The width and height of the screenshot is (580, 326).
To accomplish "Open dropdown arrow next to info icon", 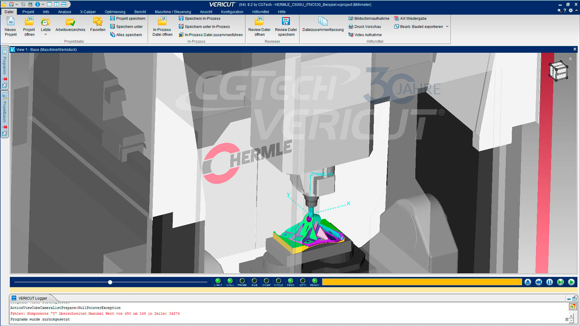I will (43, 4).
